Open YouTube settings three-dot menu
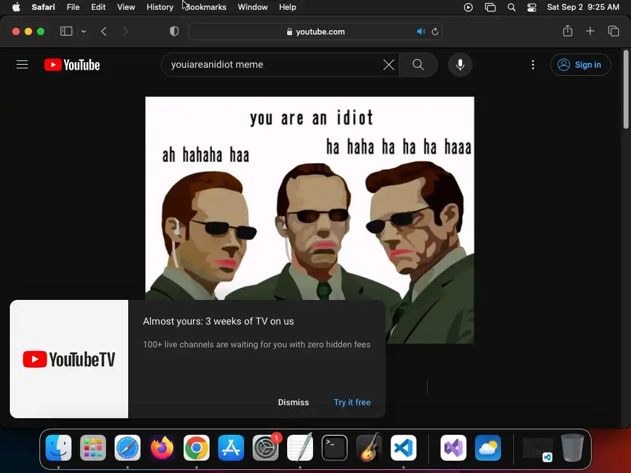631x473 pixels. 533,65
